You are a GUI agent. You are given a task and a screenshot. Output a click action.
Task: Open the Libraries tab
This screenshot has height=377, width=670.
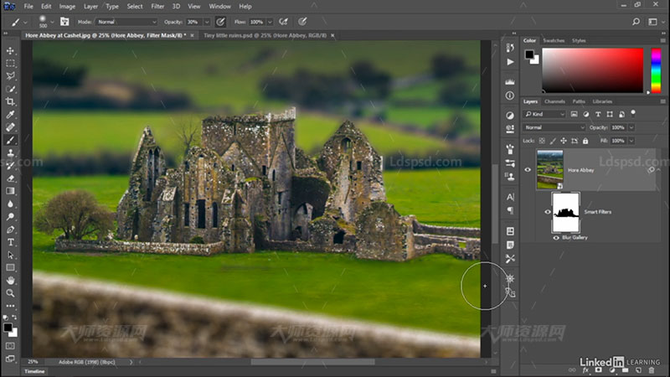click(x=602, y=101)
